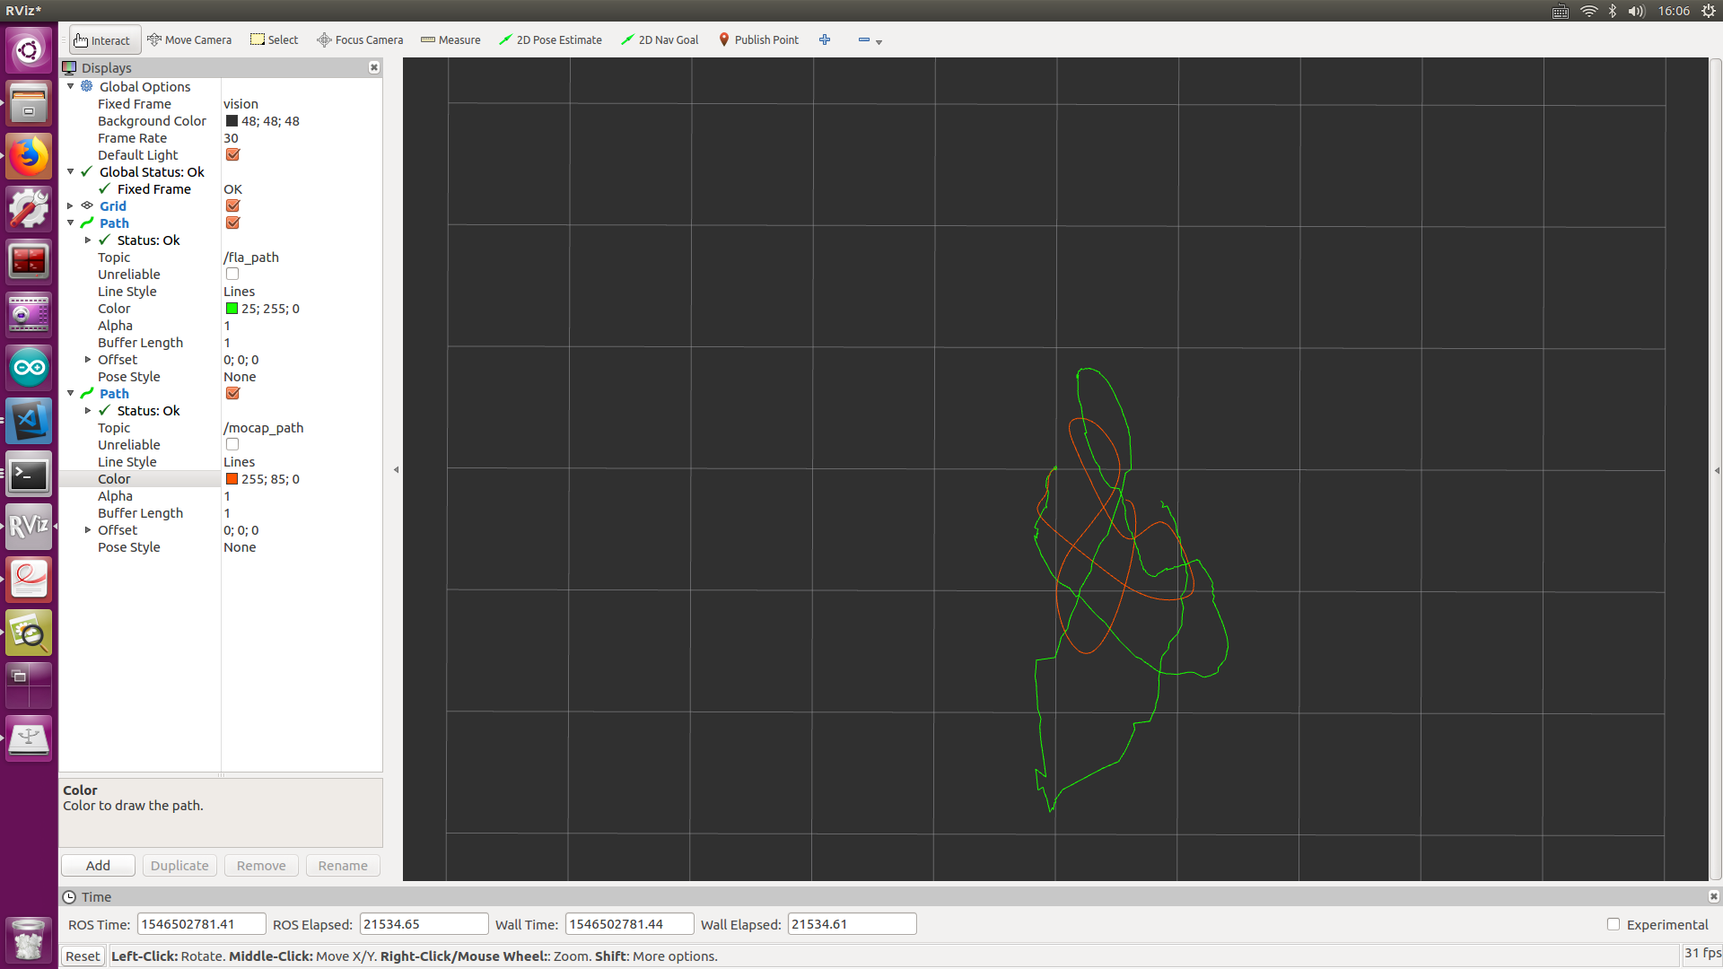Select the Interact tool
This screenshot has width=1723, height=969.
click(x=101, y=39)
